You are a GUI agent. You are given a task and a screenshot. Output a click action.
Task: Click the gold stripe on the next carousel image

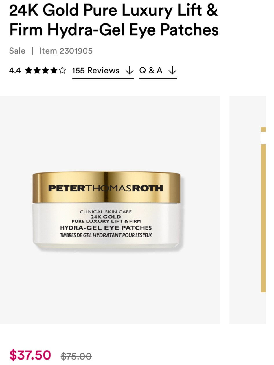coord(263,218)
